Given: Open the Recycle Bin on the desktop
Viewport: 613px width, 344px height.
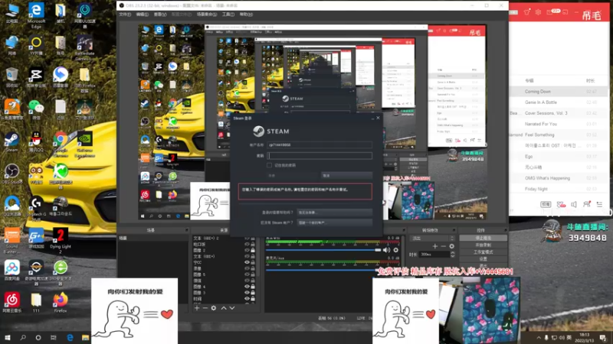Looking at the screenshot, I should point(11,77).
